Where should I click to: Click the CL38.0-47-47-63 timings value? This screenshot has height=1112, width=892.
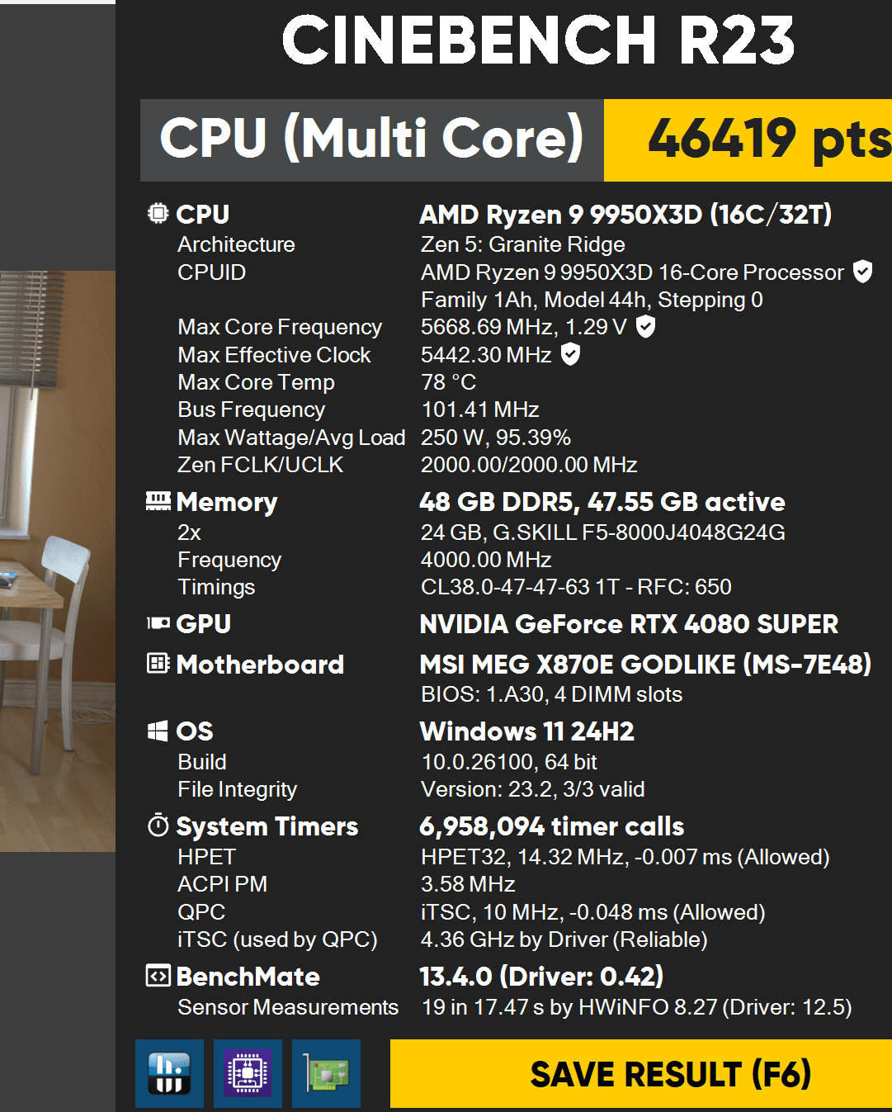click(576, 587)
